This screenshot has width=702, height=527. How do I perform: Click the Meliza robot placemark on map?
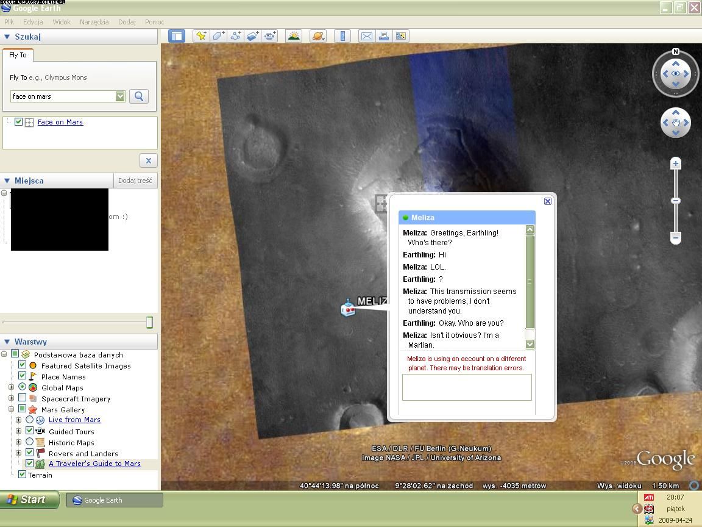point(348,308)
